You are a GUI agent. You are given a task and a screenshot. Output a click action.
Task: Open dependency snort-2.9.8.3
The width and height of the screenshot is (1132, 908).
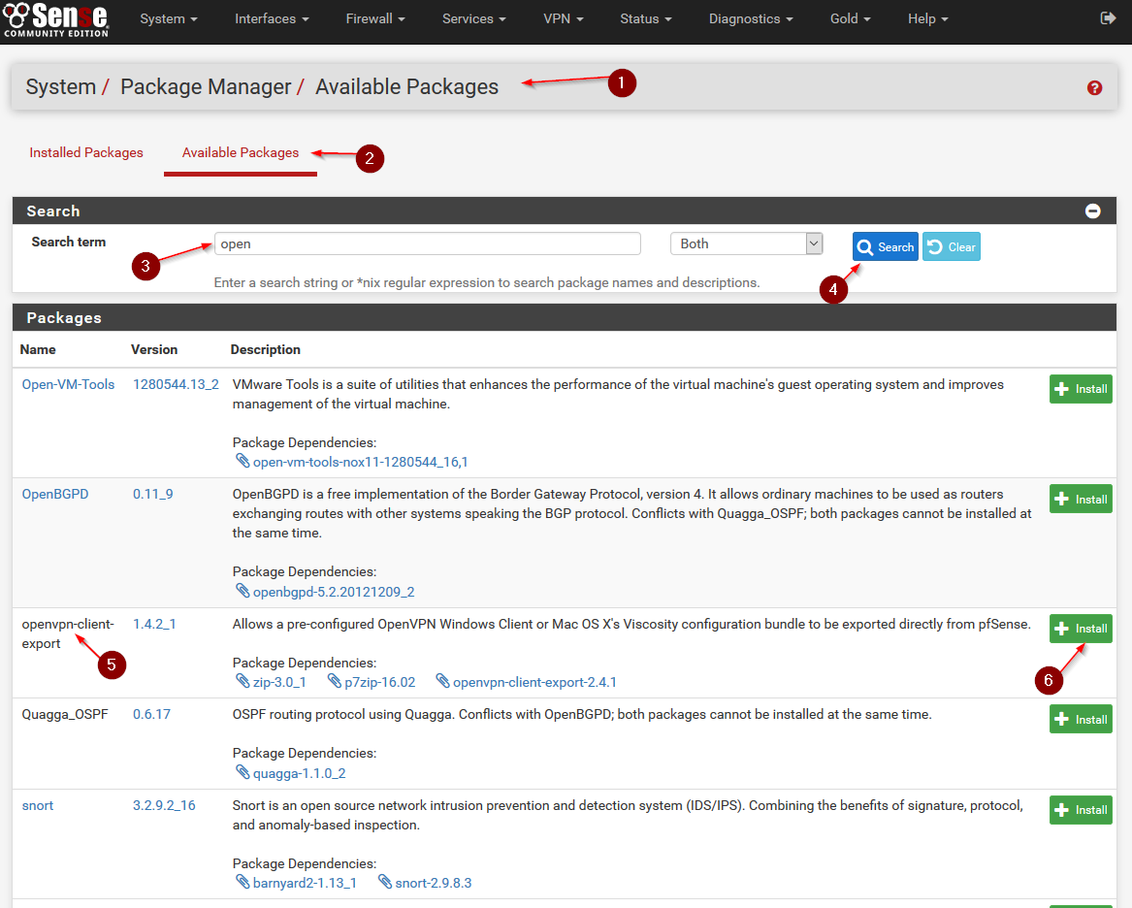(x=434, y=883)
